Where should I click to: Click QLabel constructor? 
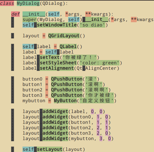click(x=68, y=46)
